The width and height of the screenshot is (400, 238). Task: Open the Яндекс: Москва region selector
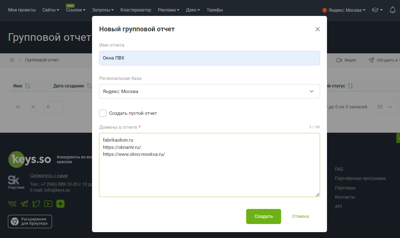[344, 10]
